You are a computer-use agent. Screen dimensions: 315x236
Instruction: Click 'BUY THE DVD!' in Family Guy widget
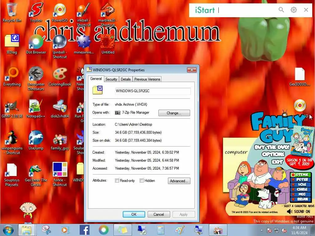click(x=272, y=147)
